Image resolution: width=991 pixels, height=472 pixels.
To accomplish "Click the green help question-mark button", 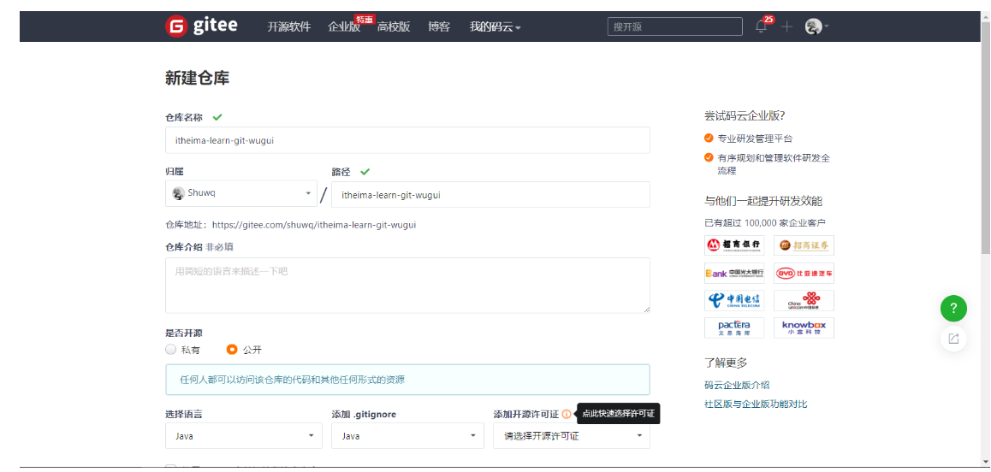I will click(x=953, y=309).
